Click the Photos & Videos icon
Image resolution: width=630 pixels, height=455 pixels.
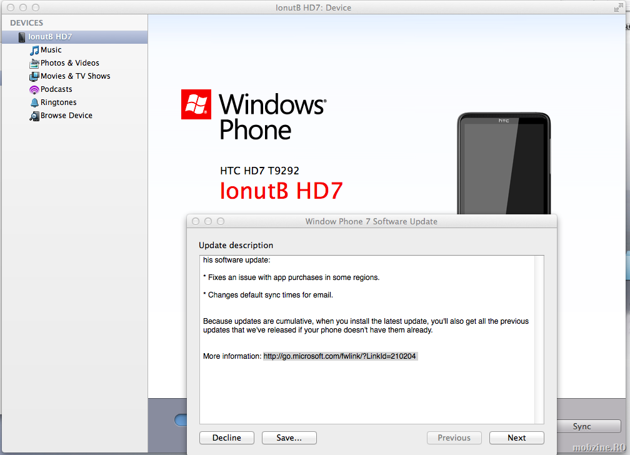(x=34, y=63)
